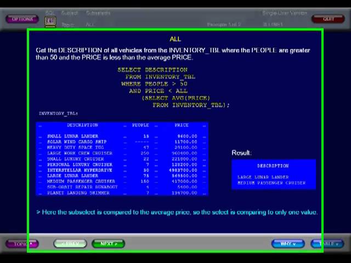Expand the TABLE v panel

[327, 243]
